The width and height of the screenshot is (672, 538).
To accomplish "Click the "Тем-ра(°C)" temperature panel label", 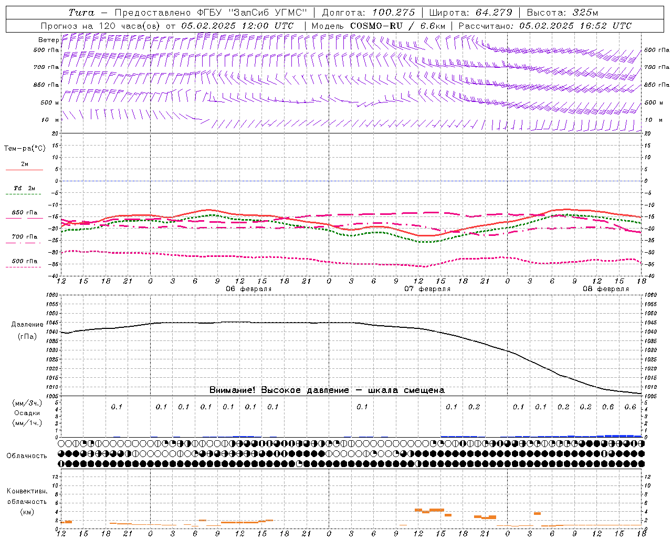I will [25, 149].
